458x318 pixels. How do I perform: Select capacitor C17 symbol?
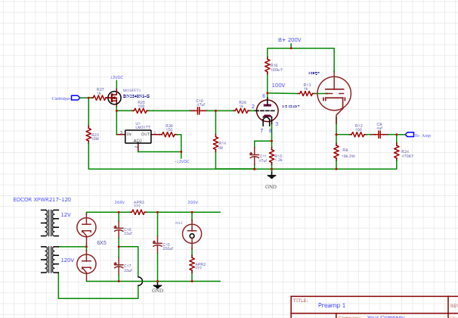[119, 266]
